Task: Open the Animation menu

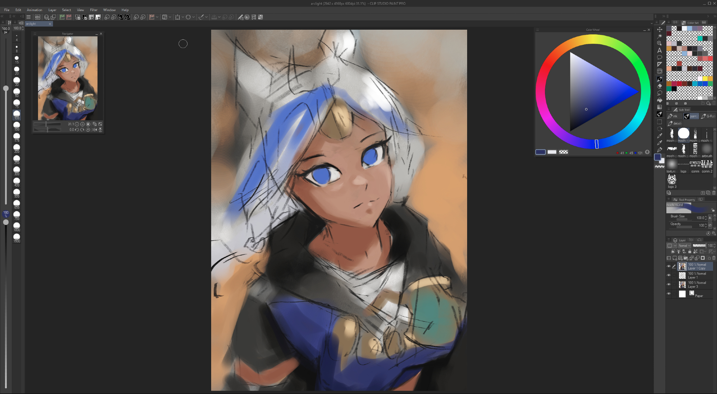Action: click(34, 10)
